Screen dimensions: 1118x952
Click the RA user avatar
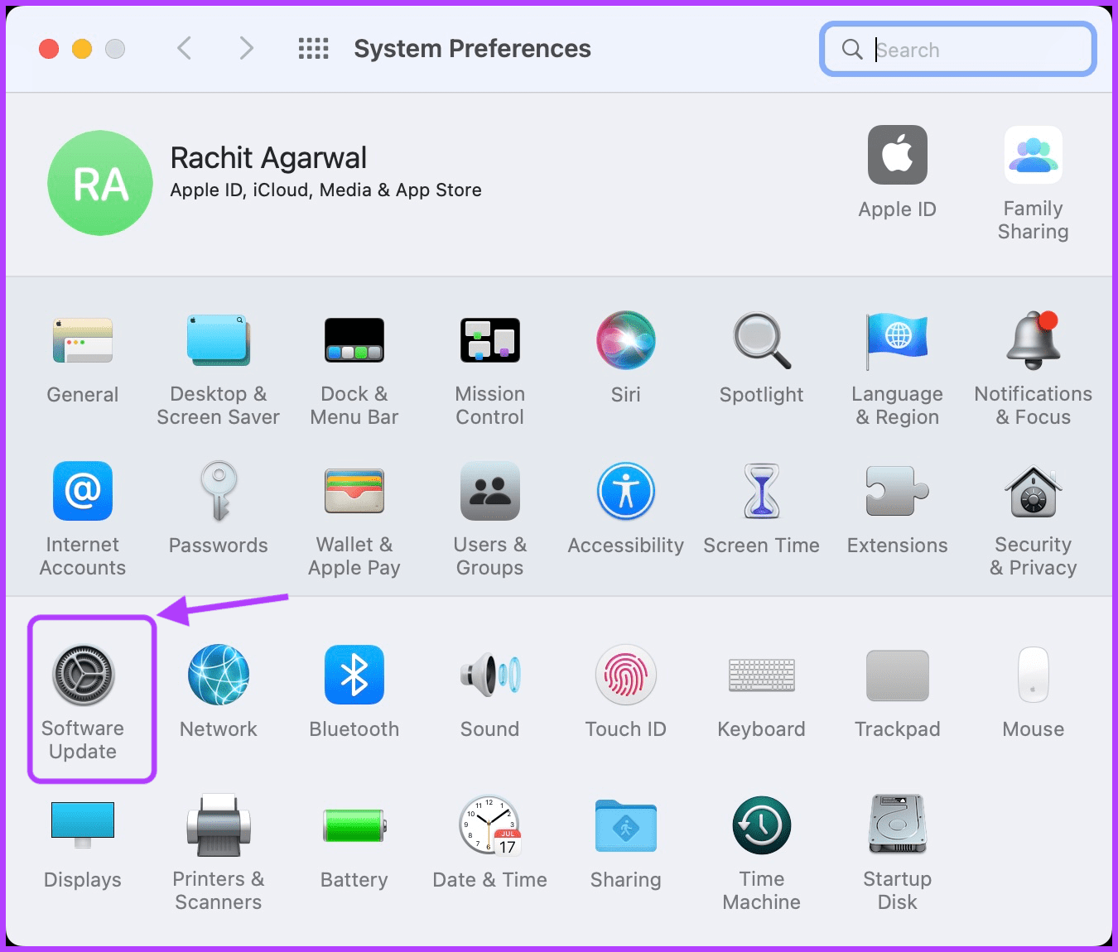pyautogui.click(x=100, y=183)
